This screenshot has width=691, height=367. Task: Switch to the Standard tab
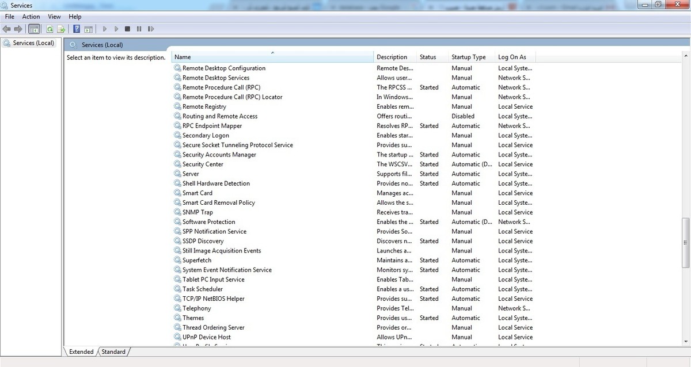(x=113, y=351)
